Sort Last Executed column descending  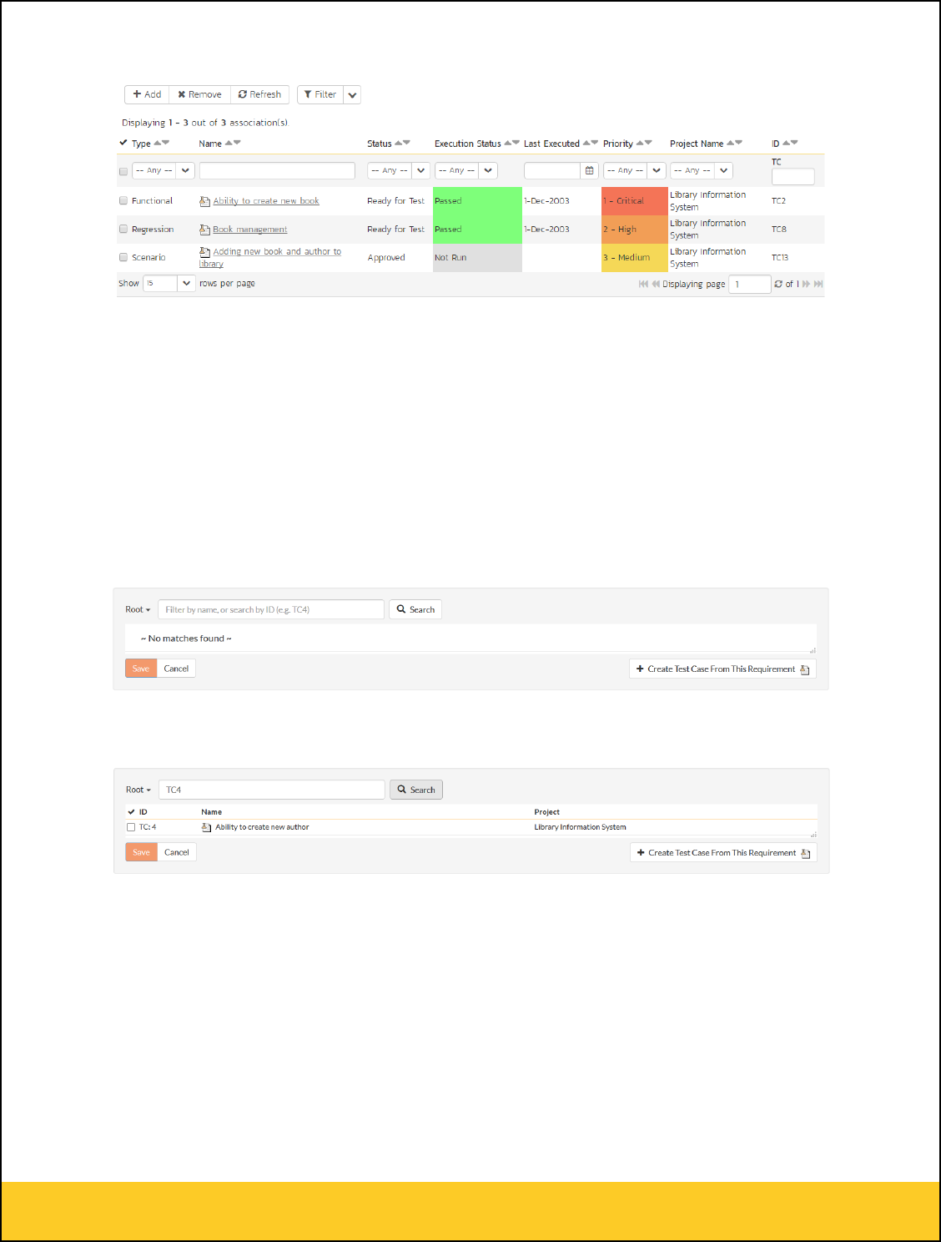click(x=595, y=143)
